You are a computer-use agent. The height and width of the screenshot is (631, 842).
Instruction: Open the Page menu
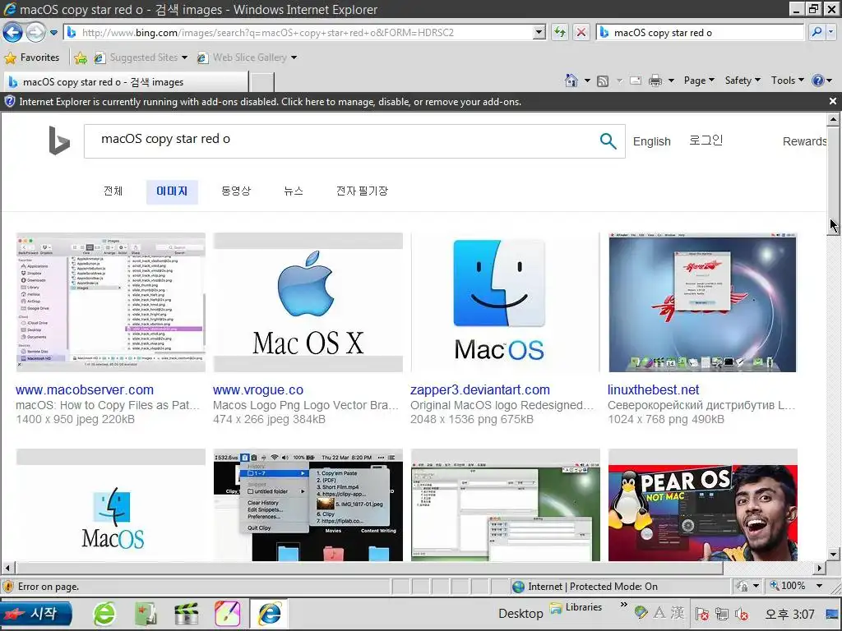pos(699,81)
